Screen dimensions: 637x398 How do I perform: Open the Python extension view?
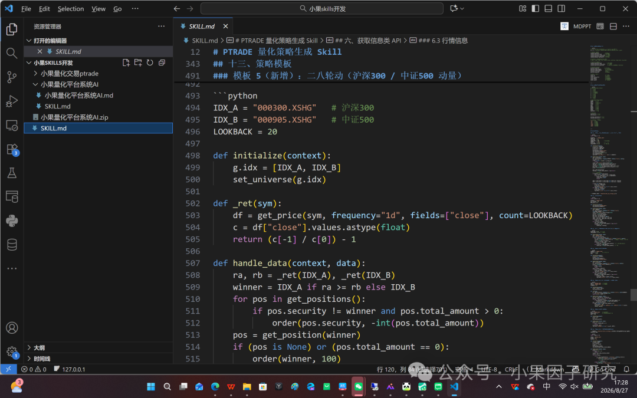[12, 221]
